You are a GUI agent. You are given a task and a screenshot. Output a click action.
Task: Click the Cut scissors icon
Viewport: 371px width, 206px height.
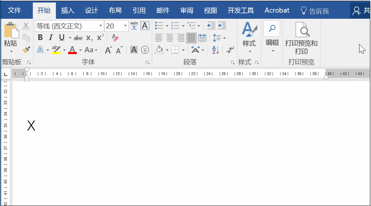click(26, 26)
